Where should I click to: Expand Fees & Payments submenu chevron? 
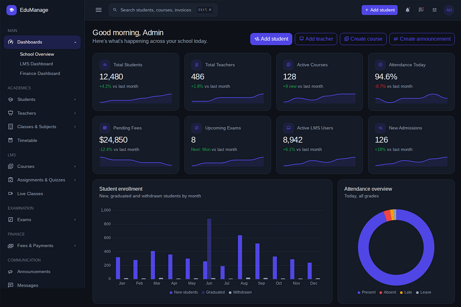75,246
